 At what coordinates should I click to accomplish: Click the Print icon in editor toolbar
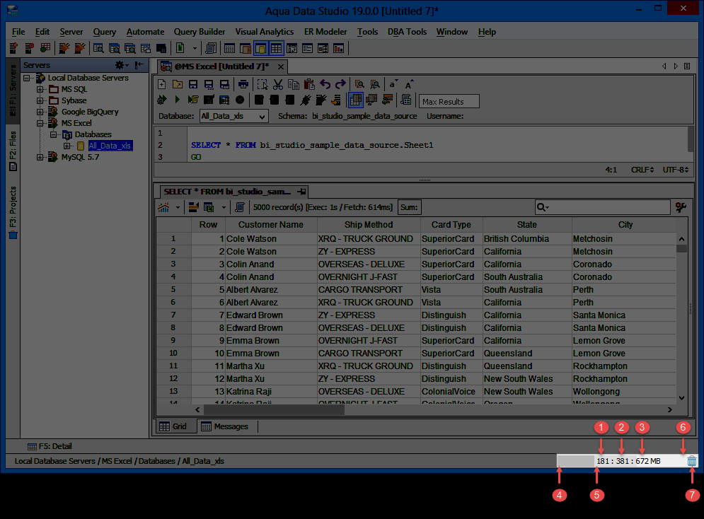[243, 84]
